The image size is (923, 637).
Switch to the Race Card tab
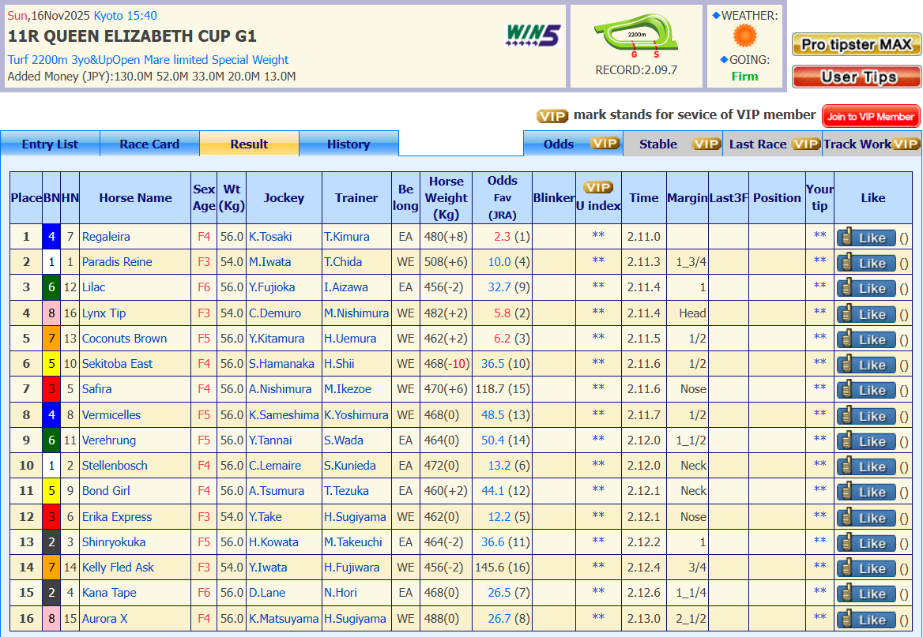[149, 144]
